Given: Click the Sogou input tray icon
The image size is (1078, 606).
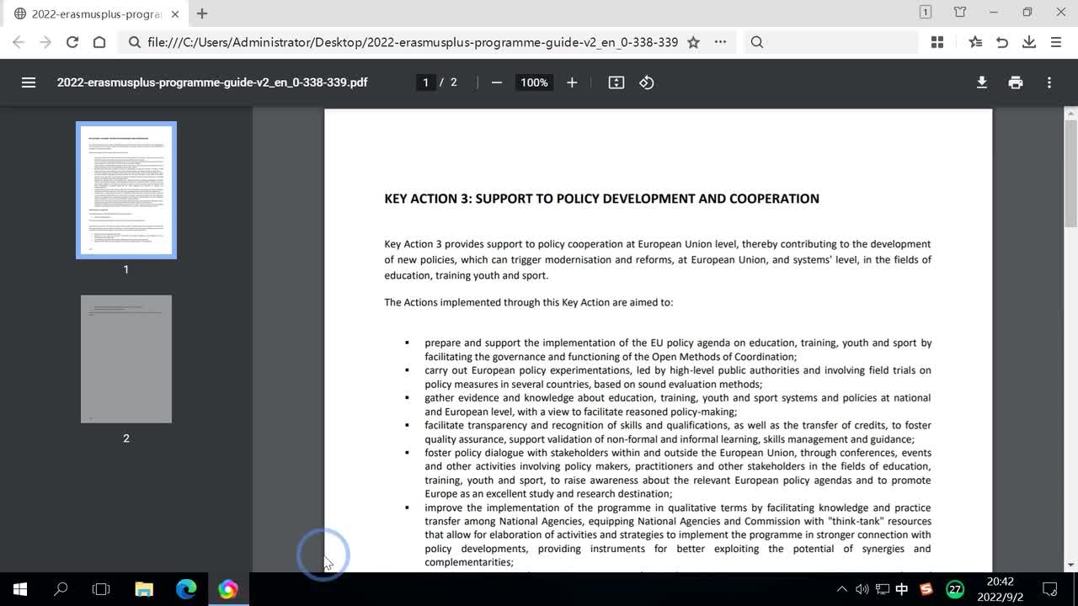Looking at the screenshot, I should click(926, 589).
